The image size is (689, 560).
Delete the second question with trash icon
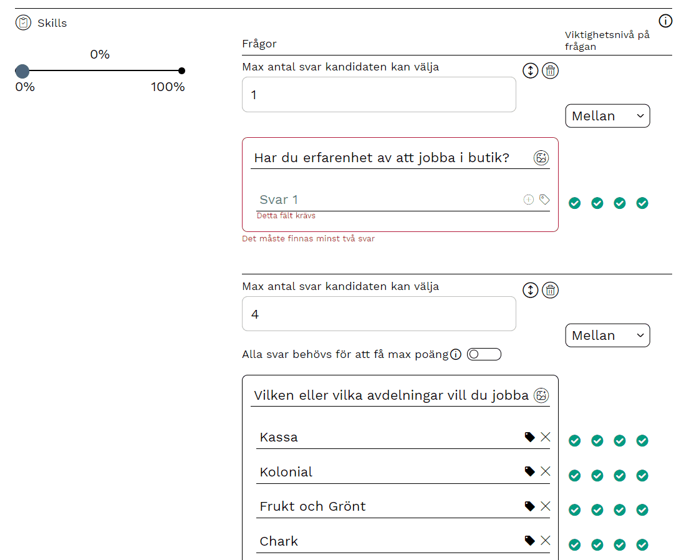550,290
